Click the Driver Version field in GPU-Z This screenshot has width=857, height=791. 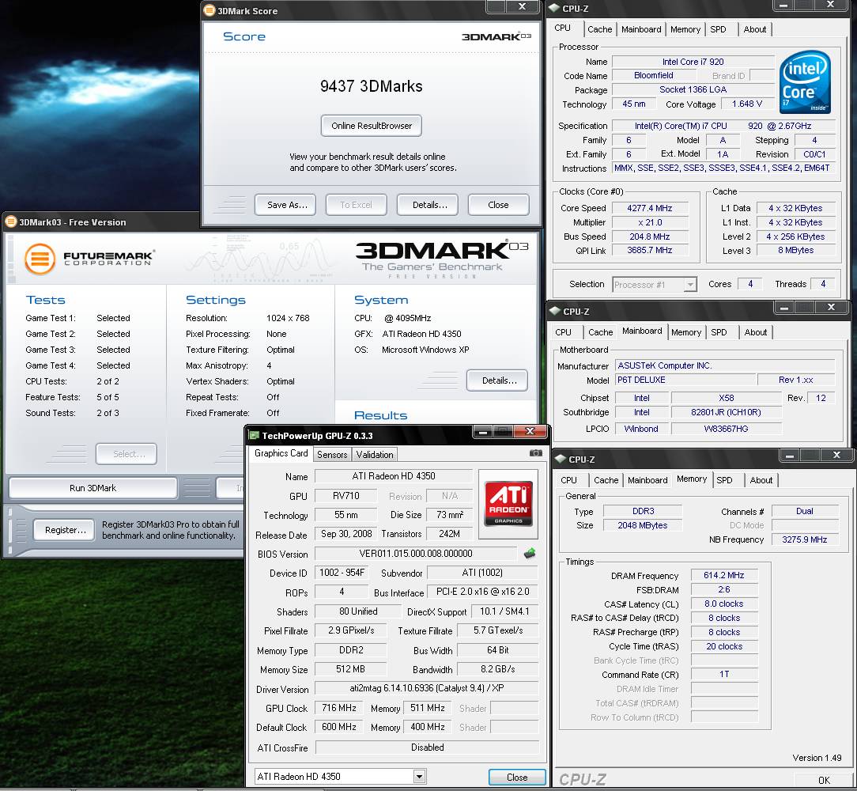(x=427, y=688)
